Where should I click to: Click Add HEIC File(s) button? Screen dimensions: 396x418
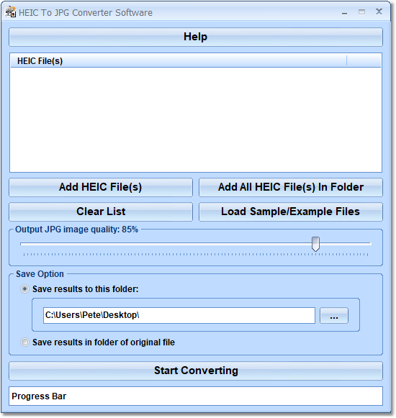tap(101, 187)
